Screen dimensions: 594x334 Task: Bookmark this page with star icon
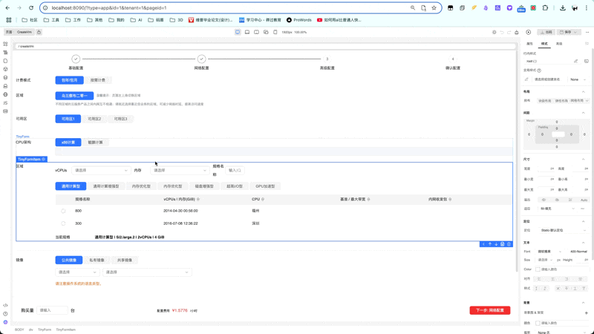tap(434, 7)
